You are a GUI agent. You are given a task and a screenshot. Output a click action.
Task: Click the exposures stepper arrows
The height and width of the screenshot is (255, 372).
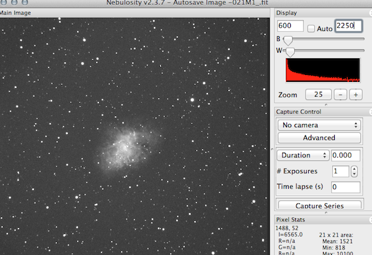coord(354,171)
